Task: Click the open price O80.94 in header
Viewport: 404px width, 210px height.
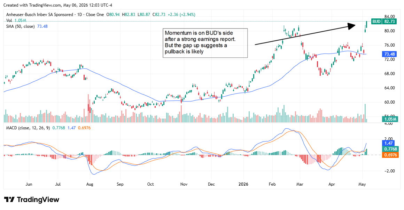Action: coord(113,14)
